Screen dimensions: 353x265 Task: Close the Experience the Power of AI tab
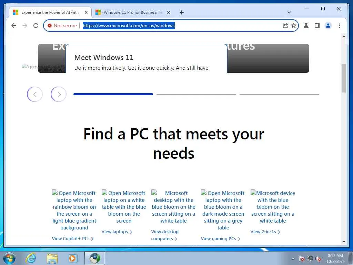86,12
